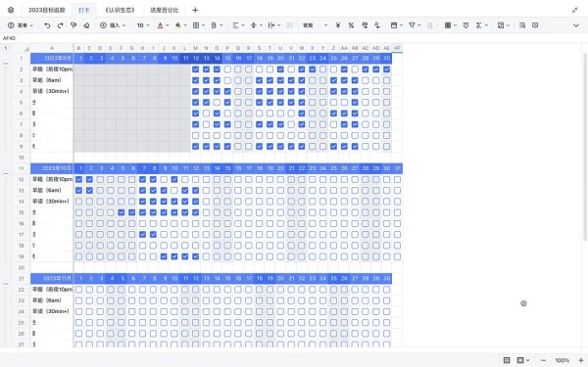Switch to the 2023目标追踪 tab
The height and width of the screenshot is (367, 588).
pyautogui.click(x=47, y=10)
